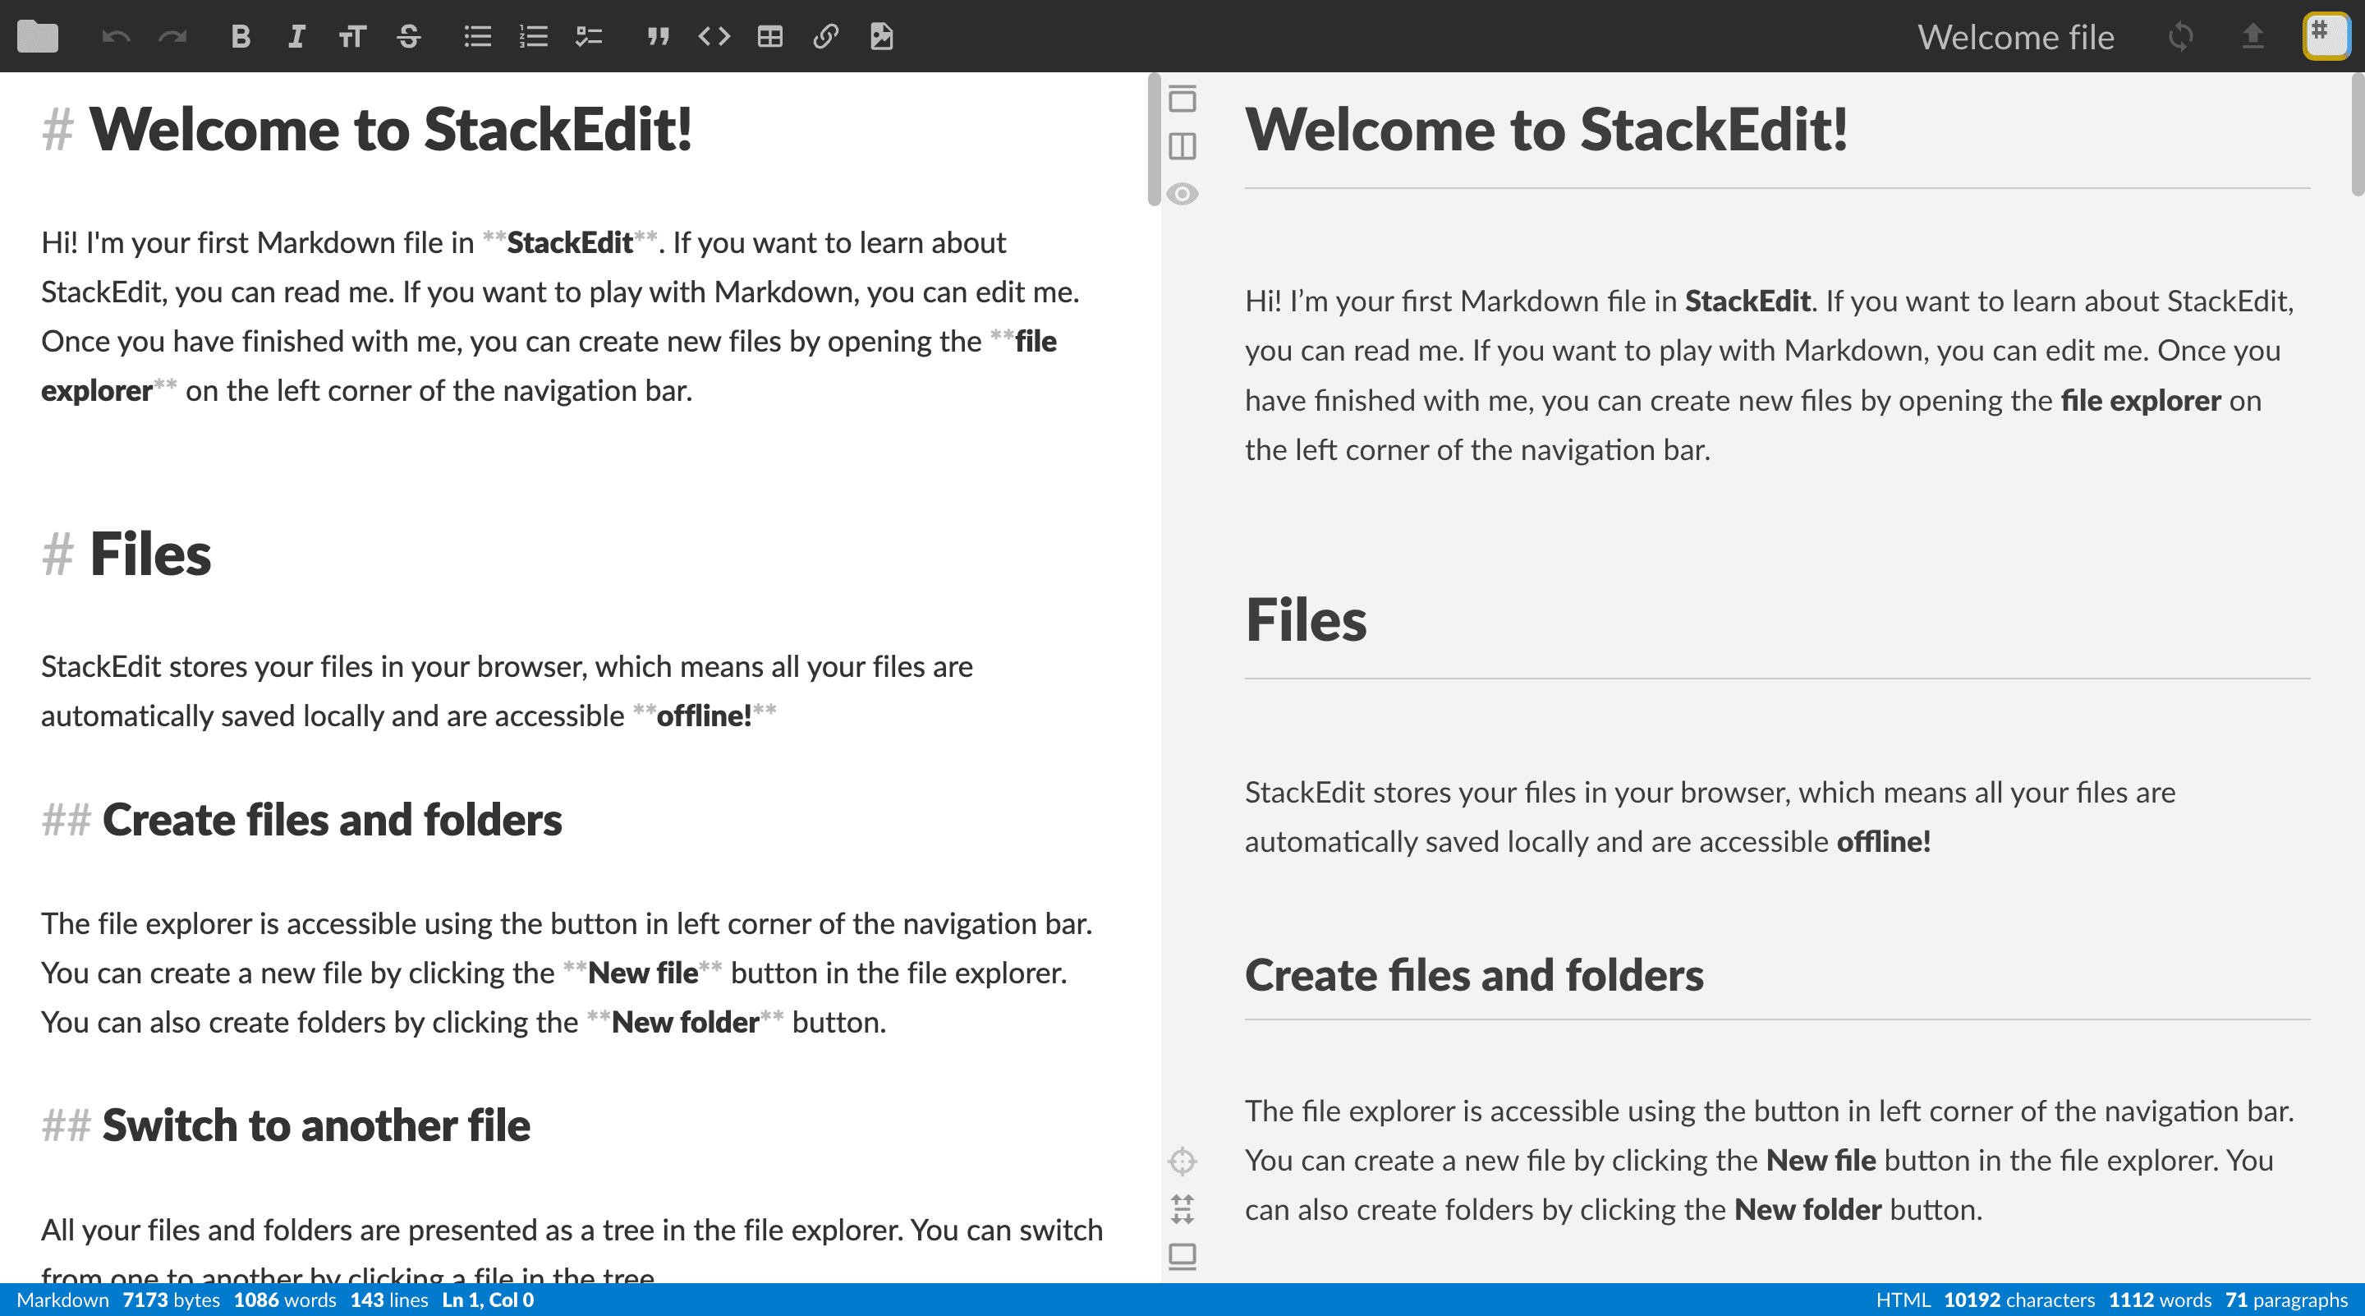Toggle focus mode crosshair icon
The height and width of the screenshot is (1316, 2365).
pos(1182,1161)
